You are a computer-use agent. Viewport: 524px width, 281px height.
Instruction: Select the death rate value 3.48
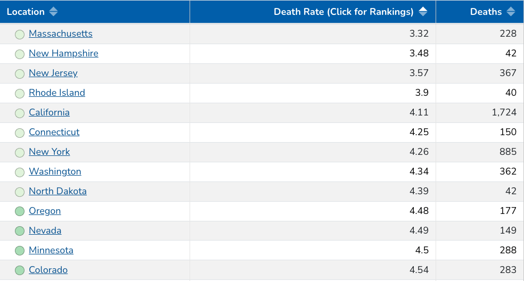pyautogui.click(x=419, y=53)
